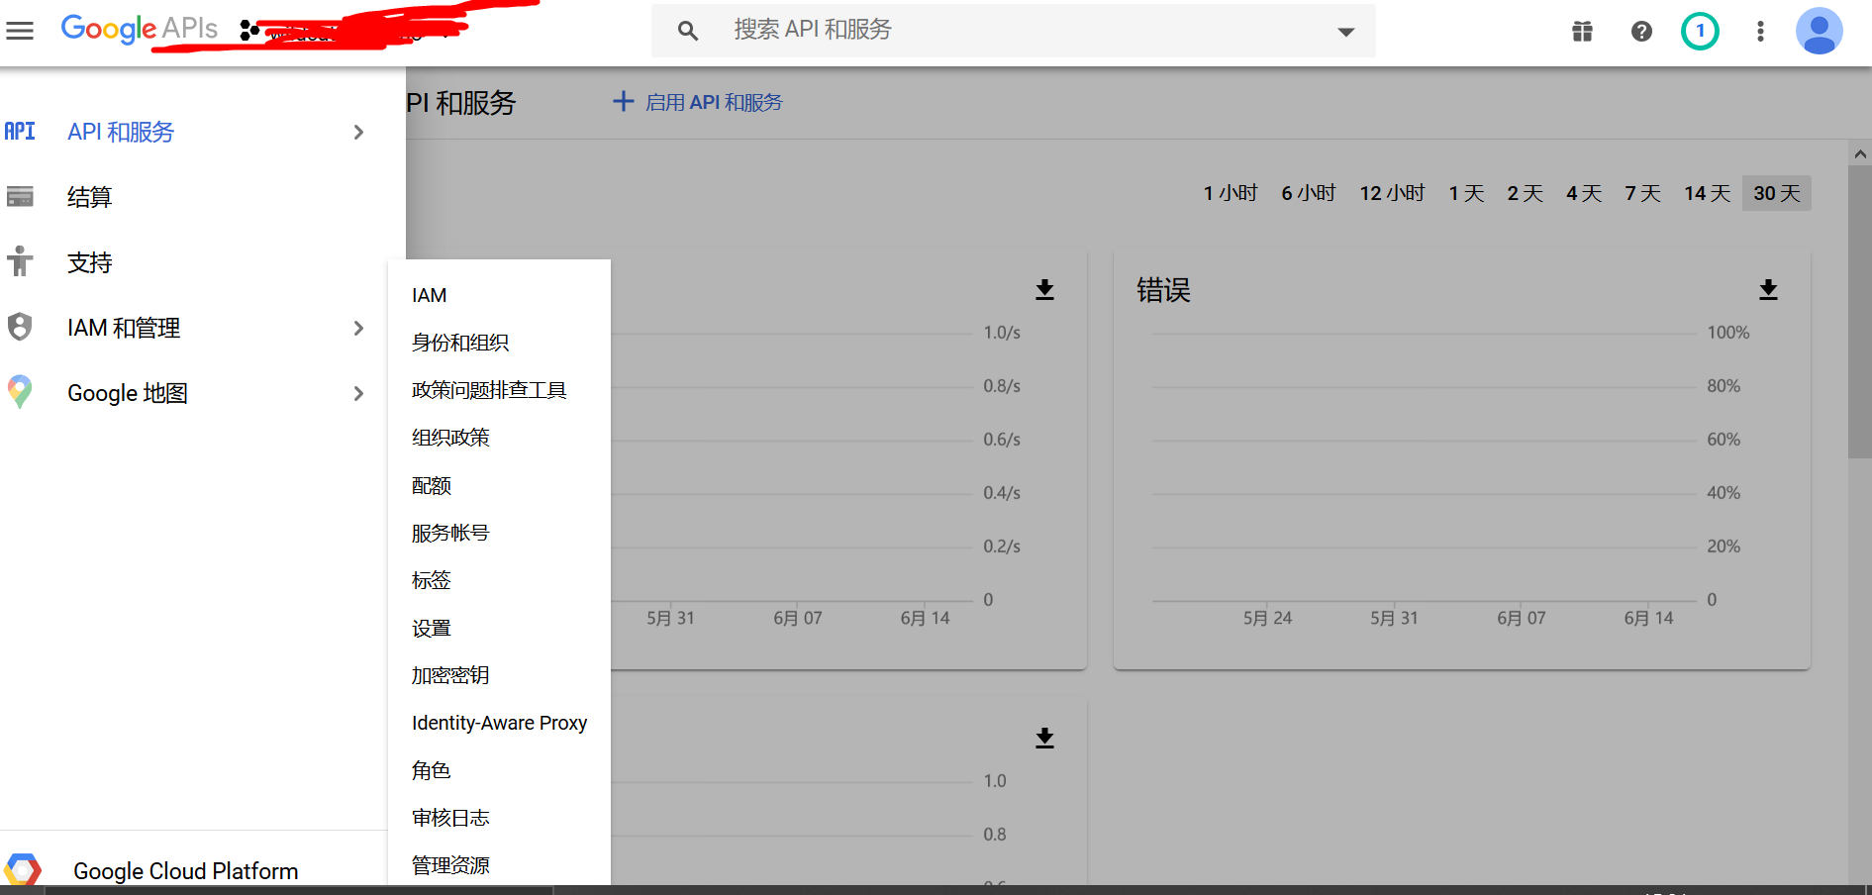Open the notifications badge showing 1
The height and width of the screenshot is (895, 1872).
click(x=1700, y=31)
